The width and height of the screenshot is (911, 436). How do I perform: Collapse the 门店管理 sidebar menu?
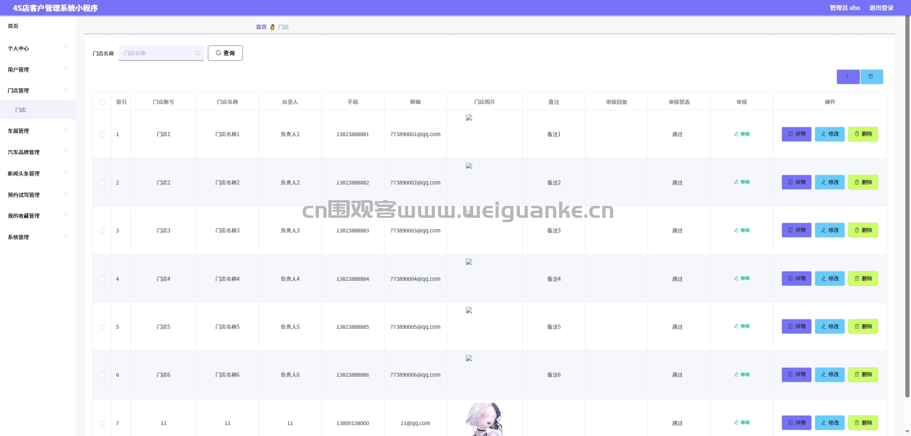(37, 91)
